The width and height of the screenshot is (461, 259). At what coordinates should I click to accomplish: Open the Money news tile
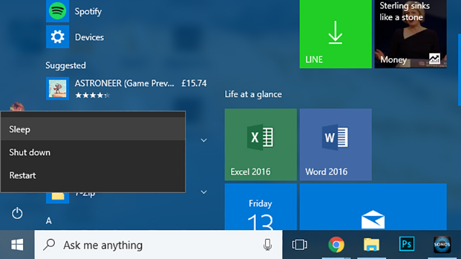coord(410,34)
